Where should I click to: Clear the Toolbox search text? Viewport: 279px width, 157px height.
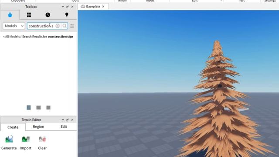58,26
